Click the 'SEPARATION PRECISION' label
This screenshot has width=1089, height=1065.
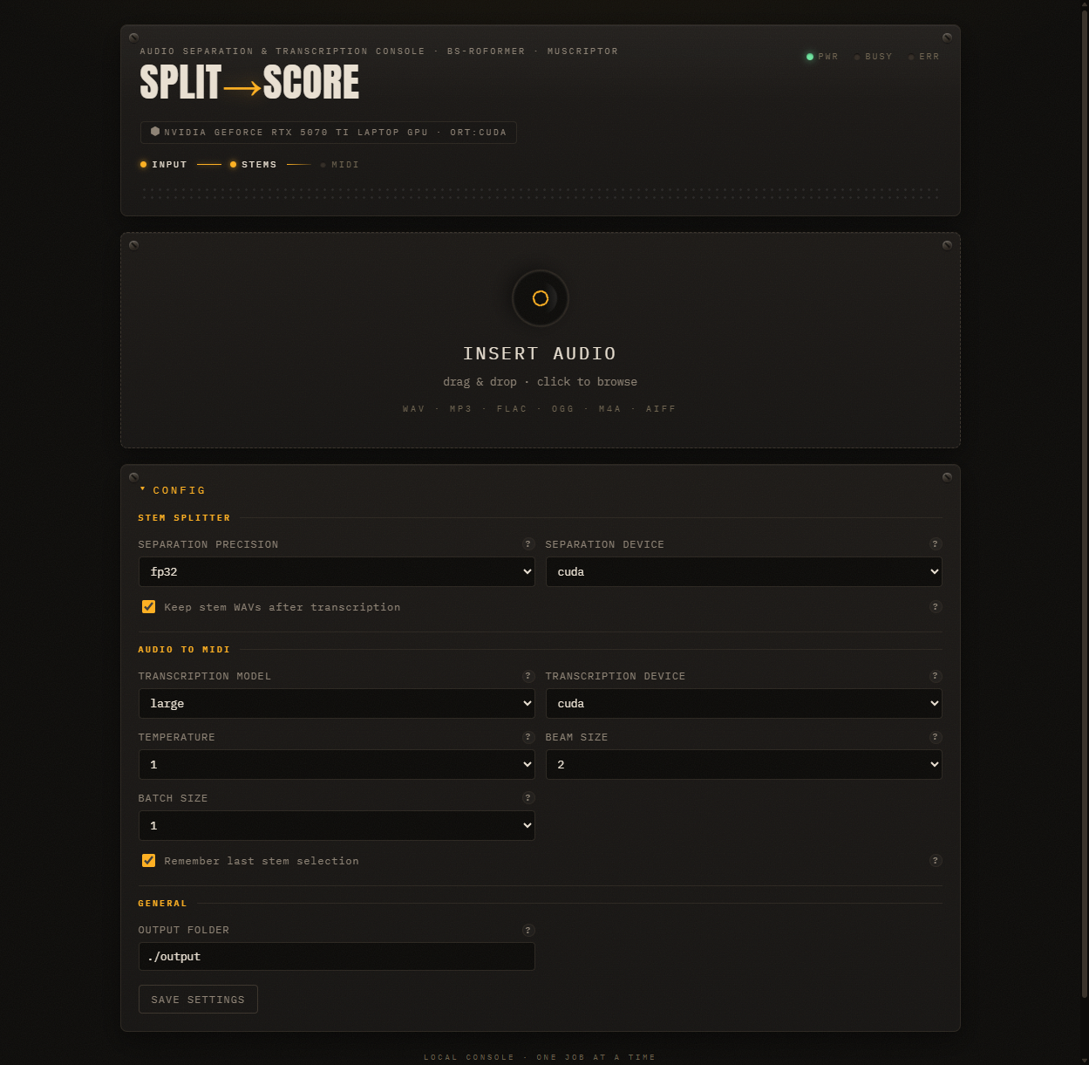(208, 544)
